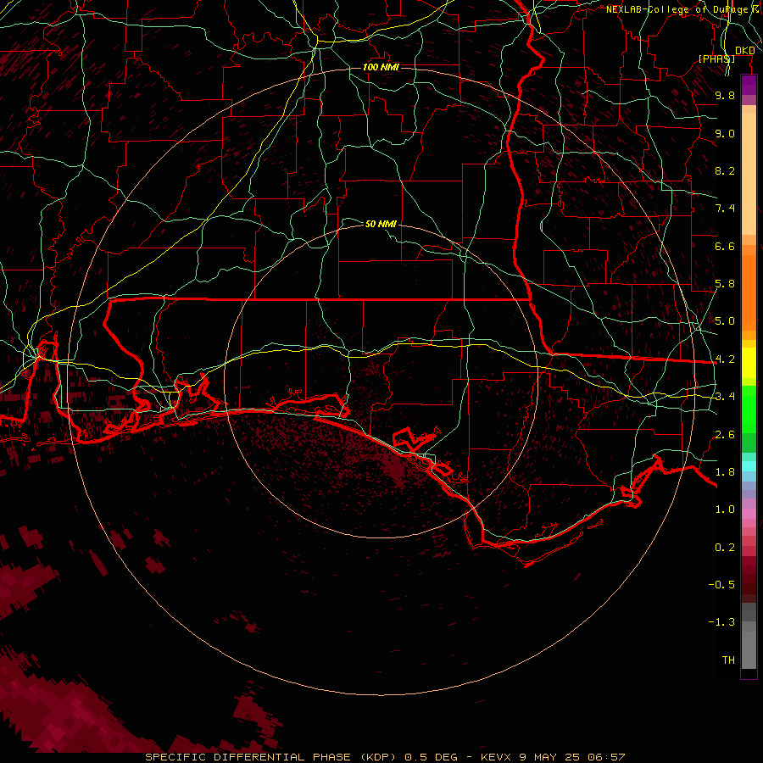763x763 pixels.
Task: Click the "TH" label on the scale
Action: pyautogui.click(x=728, y=660)
